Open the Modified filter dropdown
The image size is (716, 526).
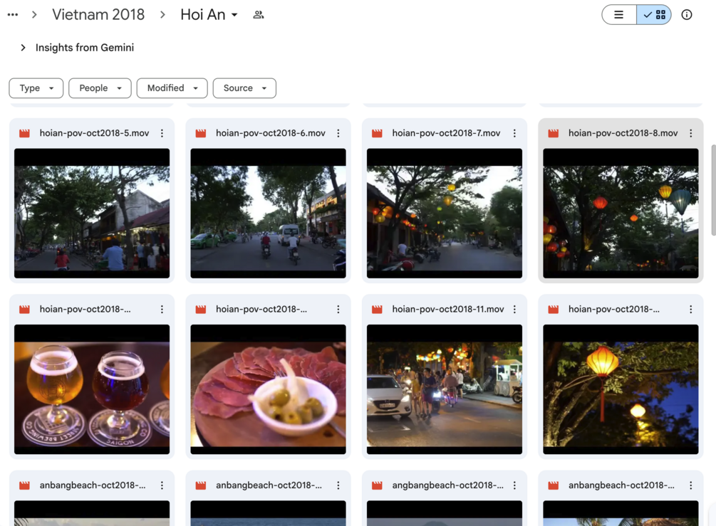click(x=172, y=88)
